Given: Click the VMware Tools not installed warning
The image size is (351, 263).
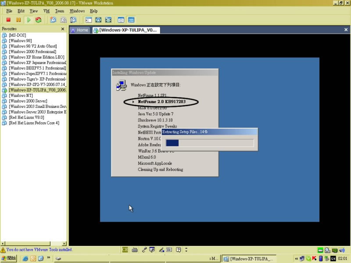Looking at the screenshot, I should pyautogui.click(x=36, y=250).
